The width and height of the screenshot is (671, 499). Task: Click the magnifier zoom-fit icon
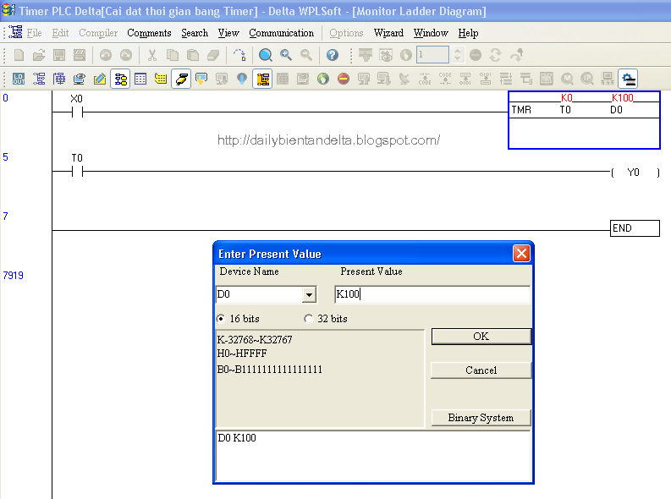[x=266, y=55]
